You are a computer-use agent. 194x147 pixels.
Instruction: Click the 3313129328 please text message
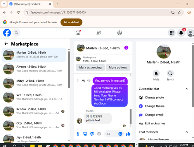[98, 118]
